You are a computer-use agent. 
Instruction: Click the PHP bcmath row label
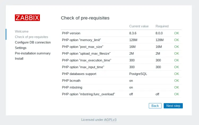tap(71, 81)
